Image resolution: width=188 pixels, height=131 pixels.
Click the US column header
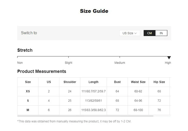point(49,82)
